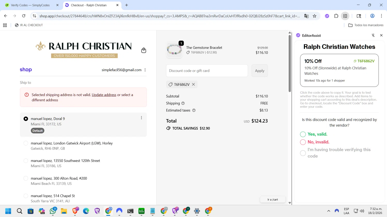The height and width of the screenshot is (217, 387).
Task: Open options menu for Doral 9 address
Action: pos(141,118)
